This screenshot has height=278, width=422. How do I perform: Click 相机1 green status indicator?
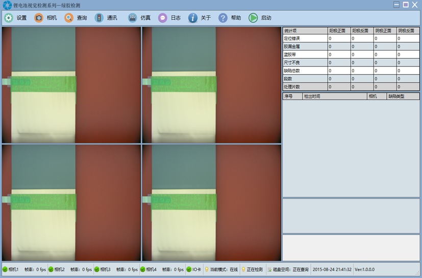(x=5, y=269)
